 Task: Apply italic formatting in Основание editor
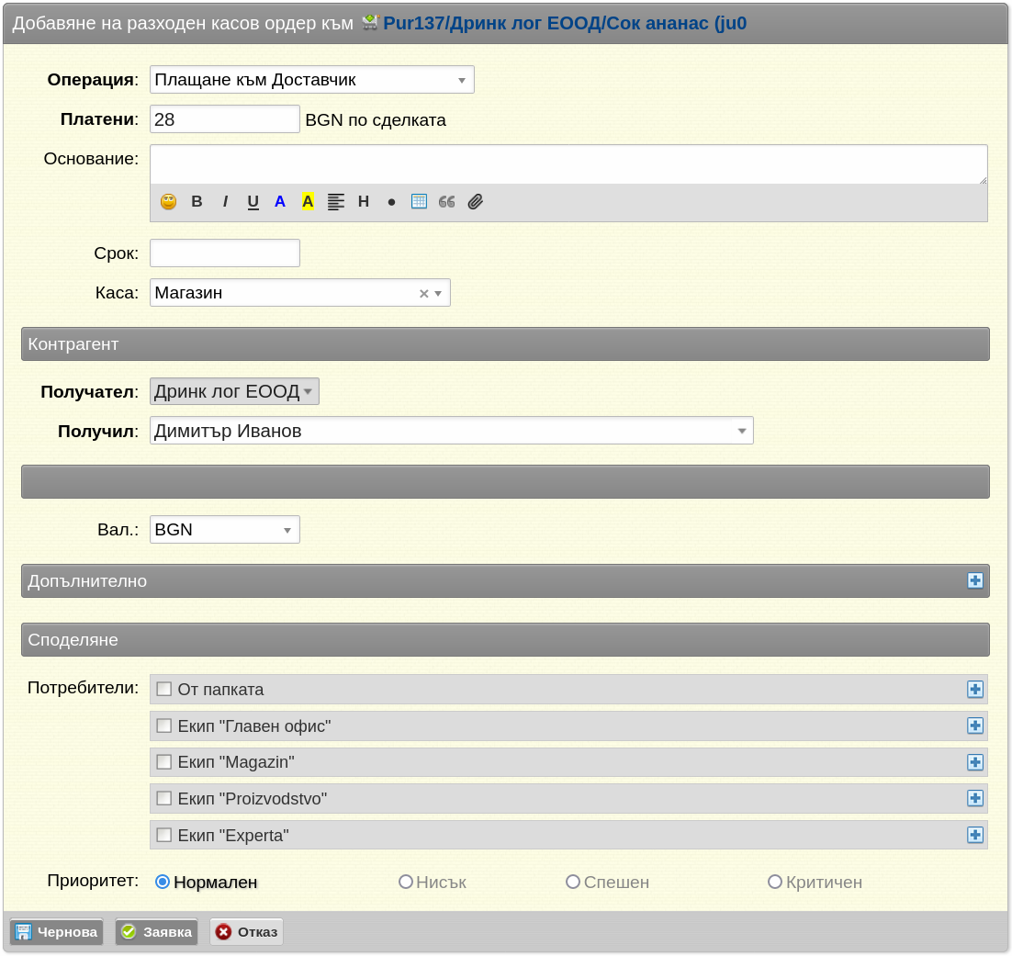click(x=225, y=202)
